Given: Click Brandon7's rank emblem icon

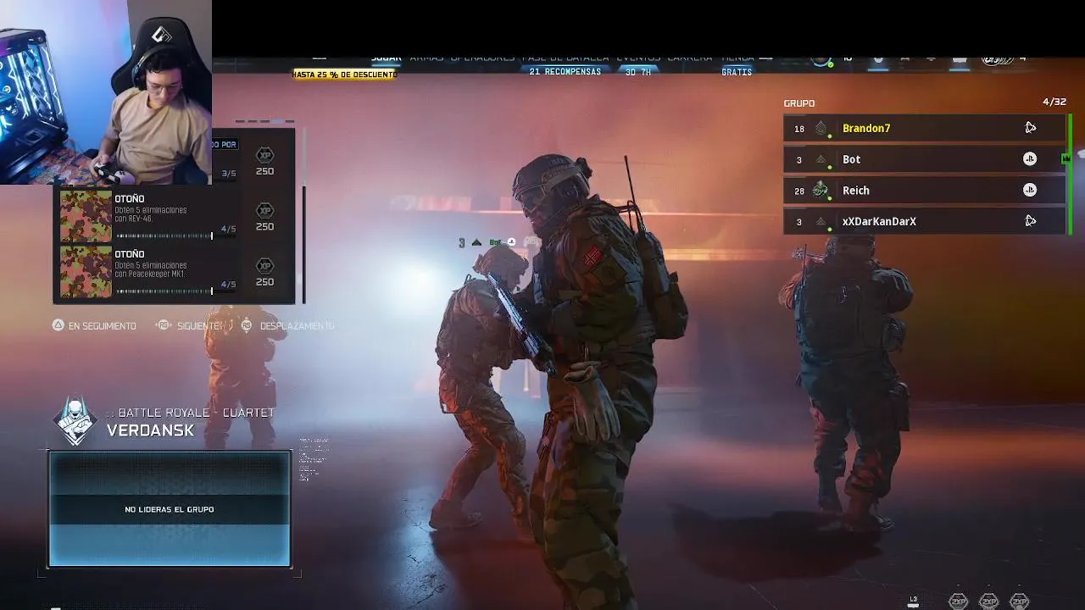Looking at the screenshot, I should 821,129.
